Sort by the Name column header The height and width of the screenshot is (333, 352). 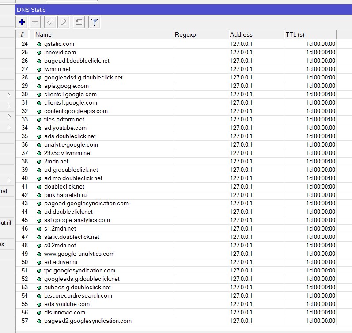pyautogui.click(x=104, y=34)
